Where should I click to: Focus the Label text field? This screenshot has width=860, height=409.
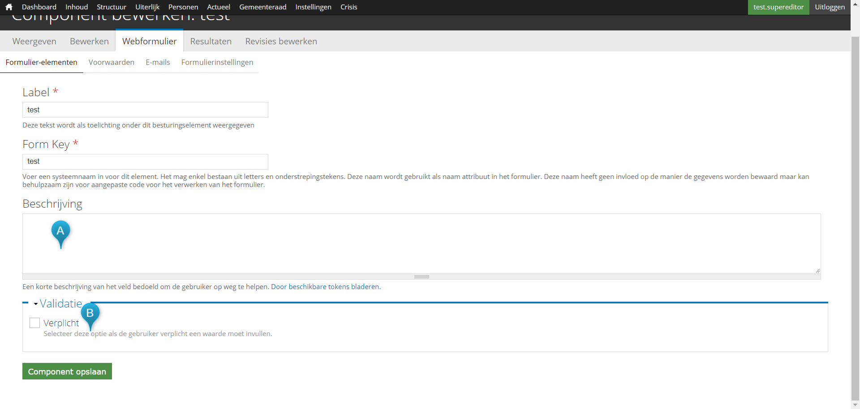tap(145, 110)
